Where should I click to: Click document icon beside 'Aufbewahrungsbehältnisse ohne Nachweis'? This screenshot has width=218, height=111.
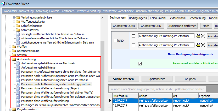pyautogui.click(x=18, y=63)
